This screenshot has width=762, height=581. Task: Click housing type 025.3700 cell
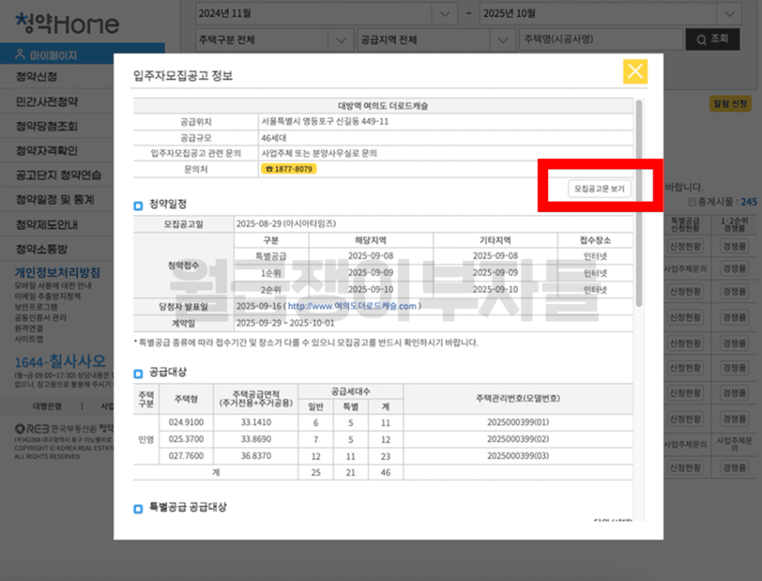click(186, 439)
